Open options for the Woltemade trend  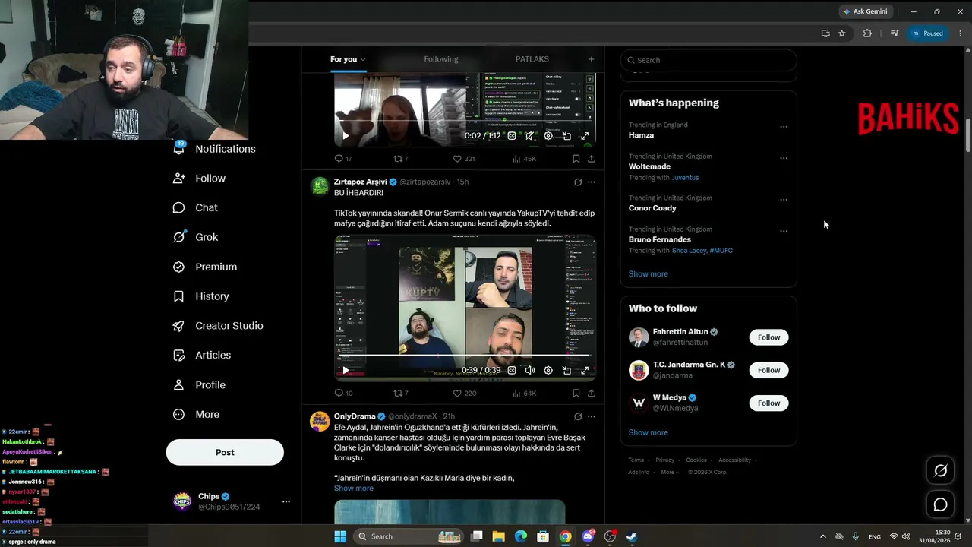click(x=784, y=158)
